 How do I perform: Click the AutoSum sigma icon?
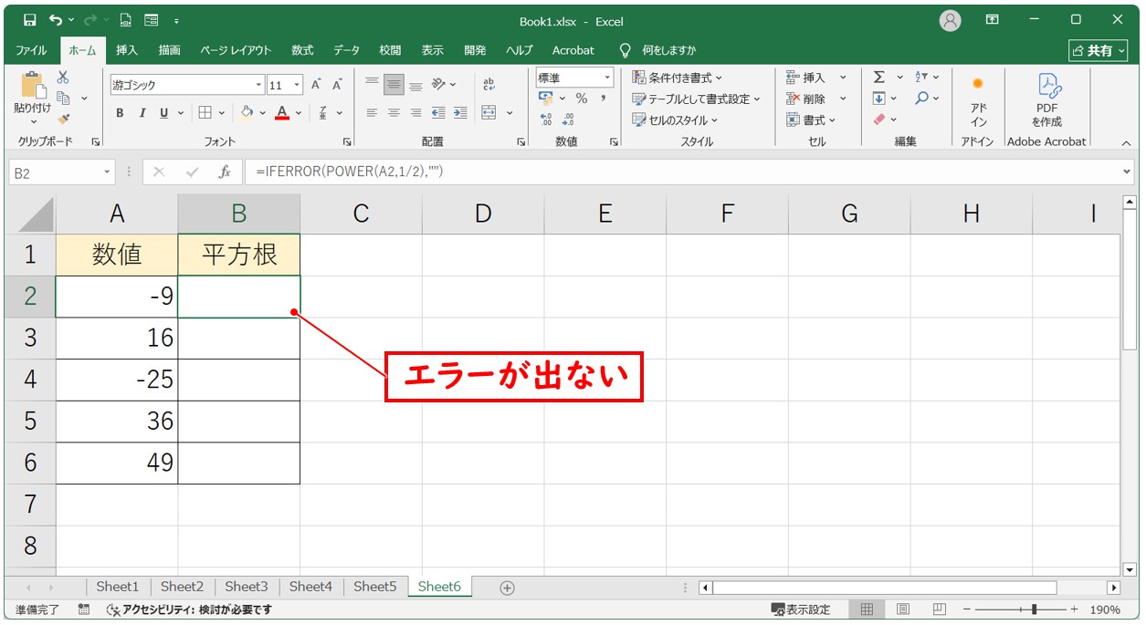tap(879, 76)
